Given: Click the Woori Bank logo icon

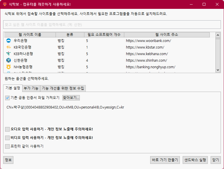Looking at the screenshot, I should (9, 41).
